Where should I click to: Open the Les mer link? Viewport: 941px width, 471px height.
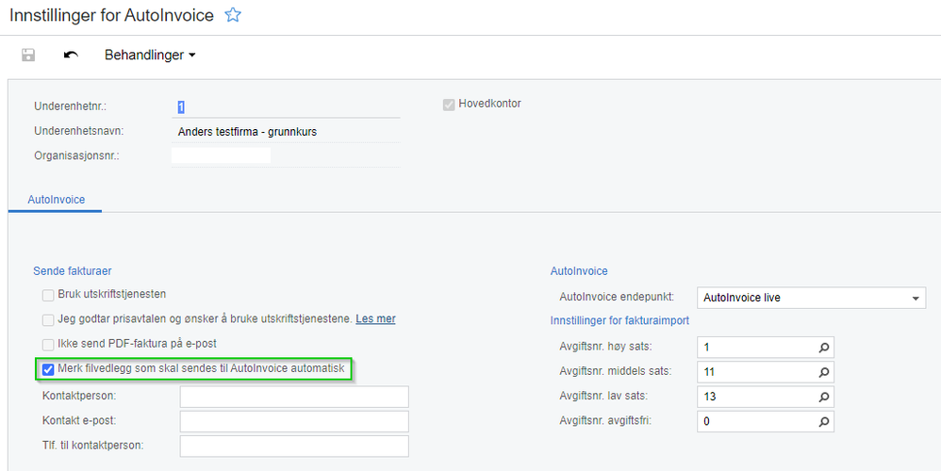coord(375,318)
